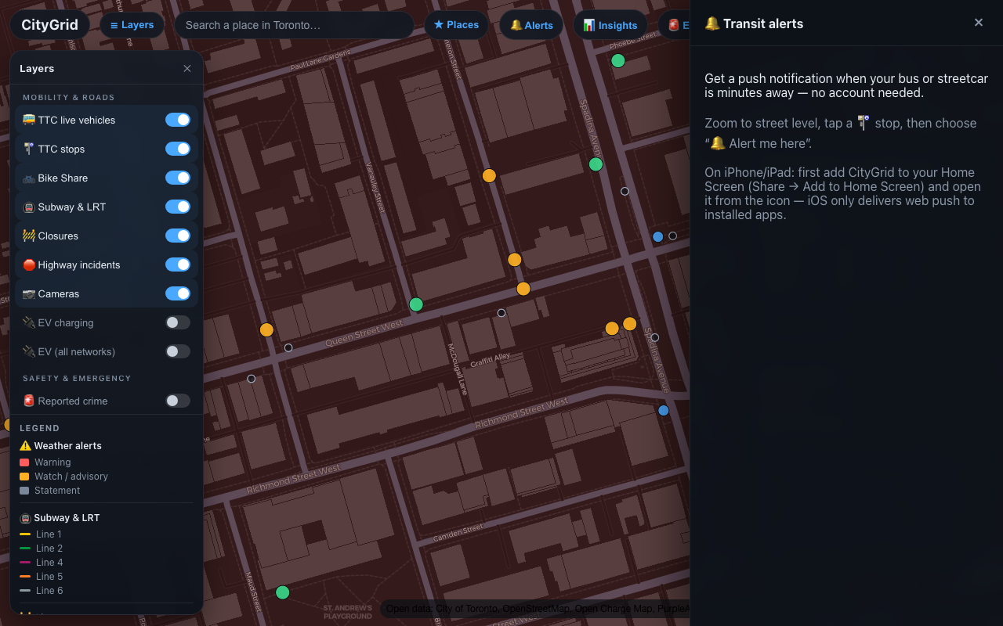The height and width of the screenshot is (626, 1003).
Task: Click the train icon in the Subway & LRT legend
Action: point(25,518)
